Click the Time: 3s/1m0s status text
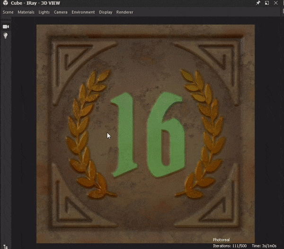The image size is (284, 249). point(264,246)
